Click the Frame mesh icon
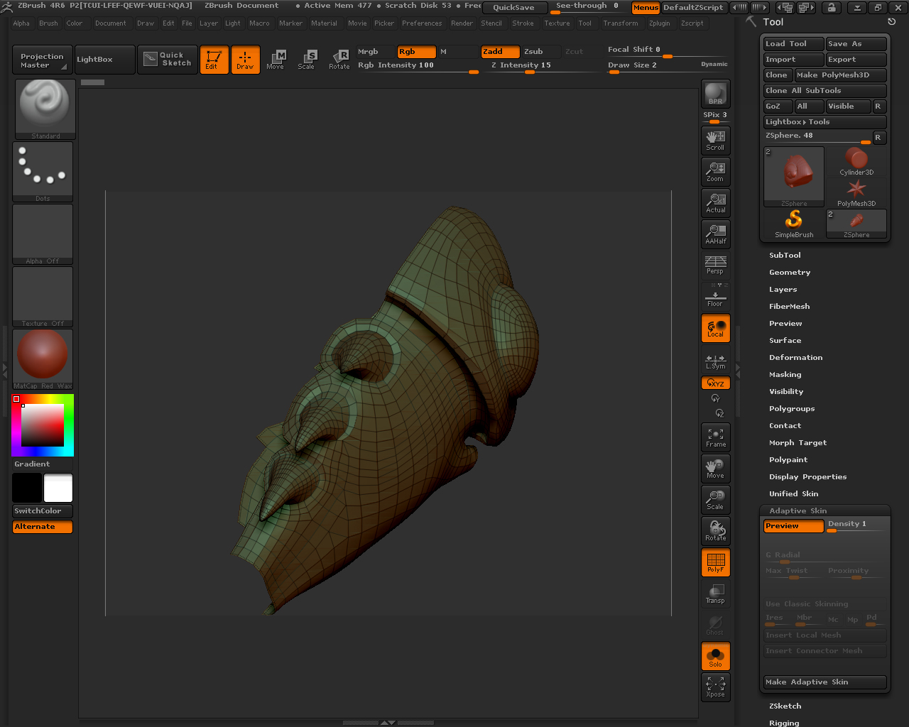The height and width of the screenshot is (727, 909). (x=715, y=437)
